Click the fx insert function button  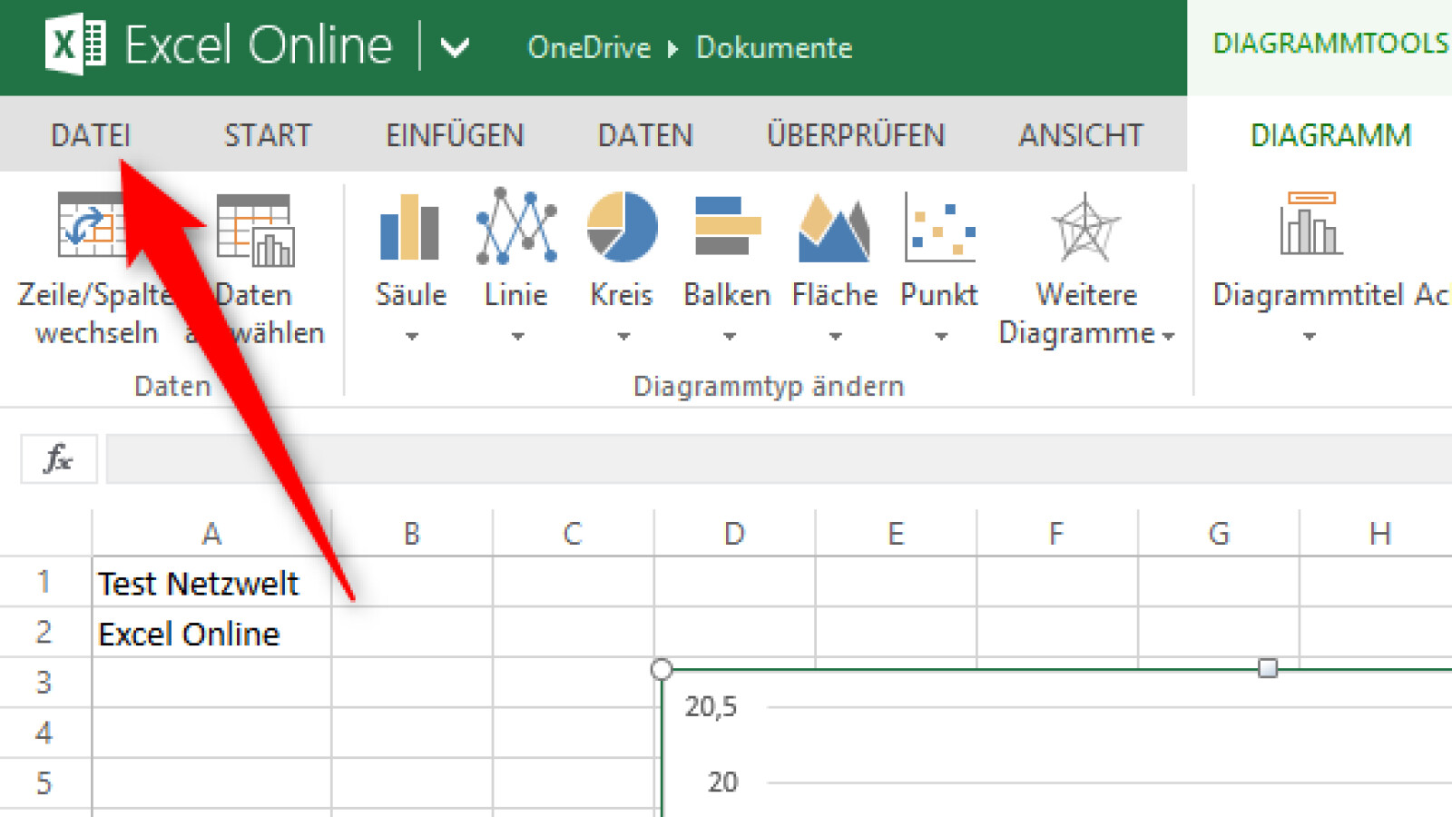[x=59, y=459]
